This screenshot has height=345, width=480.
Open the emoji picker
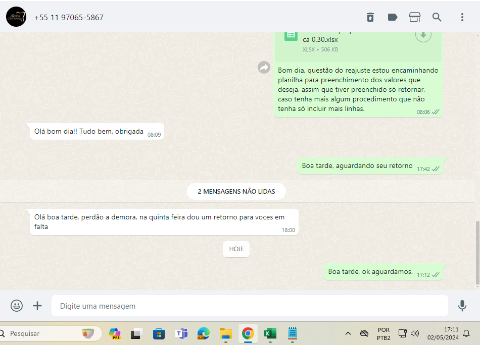coord(17,306)
